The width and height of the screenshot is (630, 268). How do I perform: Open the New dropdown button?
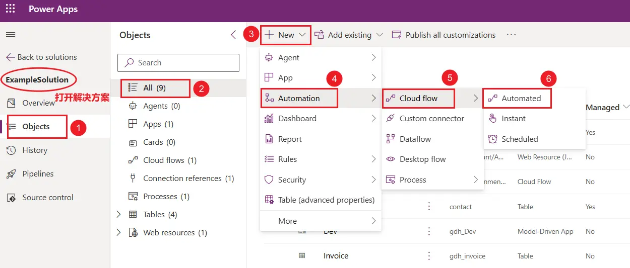286,35
